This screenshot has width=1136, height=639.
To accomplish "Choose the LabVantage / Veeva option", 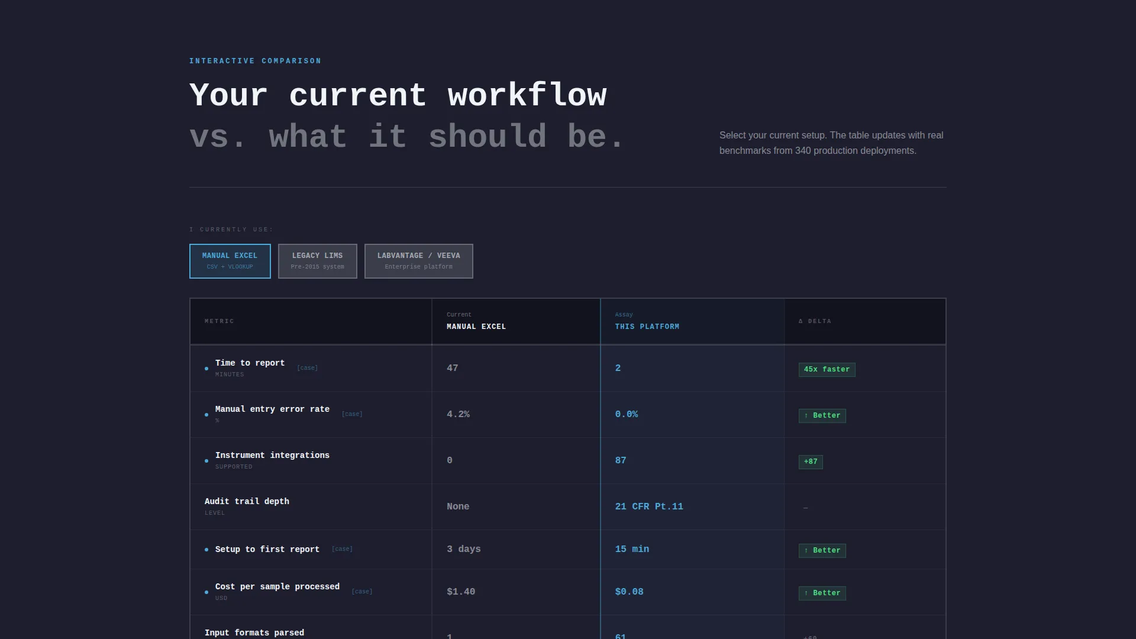I will (418, 261).
